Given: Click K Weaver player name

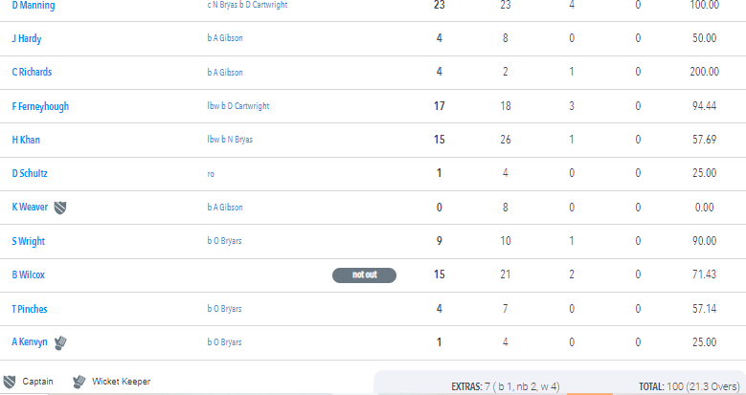Looking at the screenshot, I should point(30,208).
